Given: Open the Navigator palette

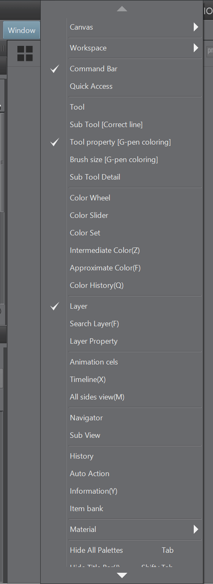Looking at the screenshot, I should coord(86,418).
